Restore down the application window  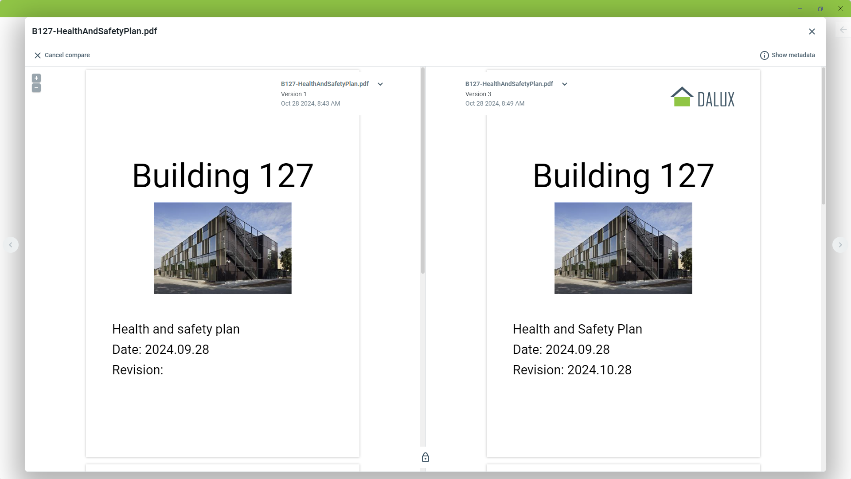pyautogui.click(x=820, y=8)
